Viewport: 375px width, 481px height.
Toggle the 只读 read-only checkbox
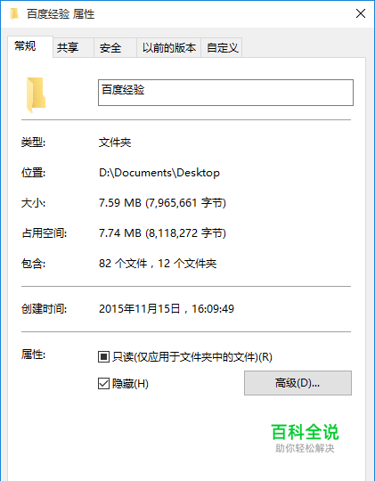tap(103, 357)
